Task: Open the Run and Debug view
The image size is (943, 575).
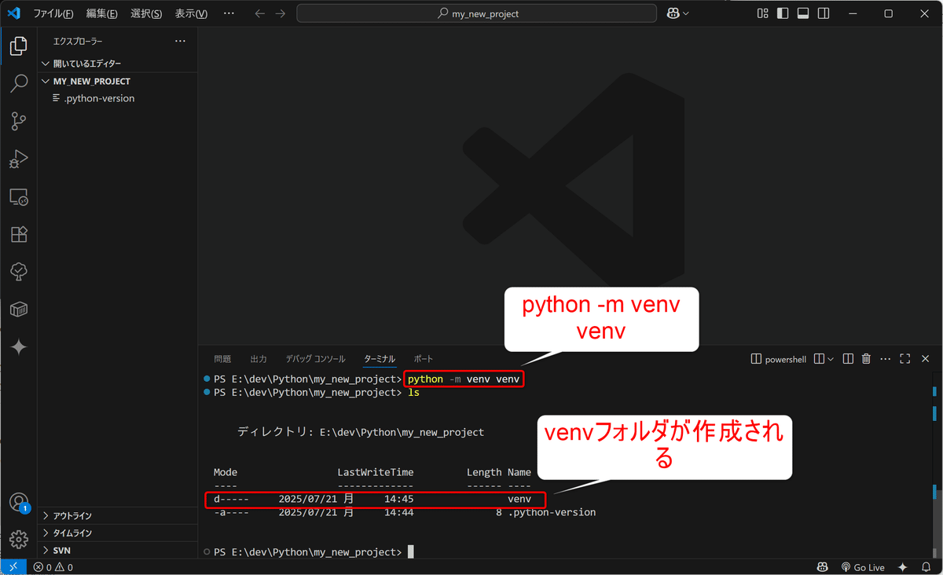Action: (x=18, y=159)
